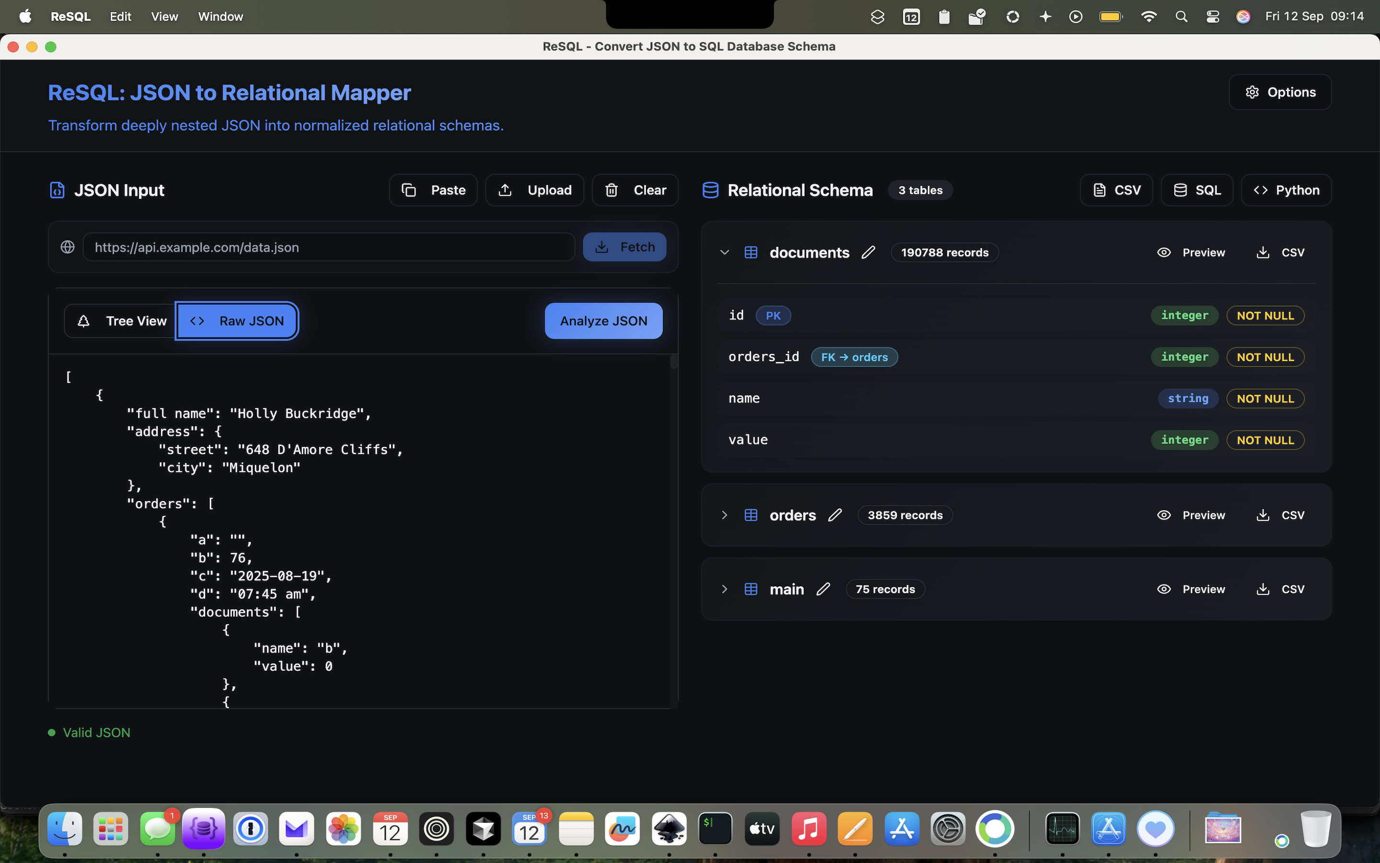
Task: Toggle Preview for the orders table
Action: [x=1191, y=514]
